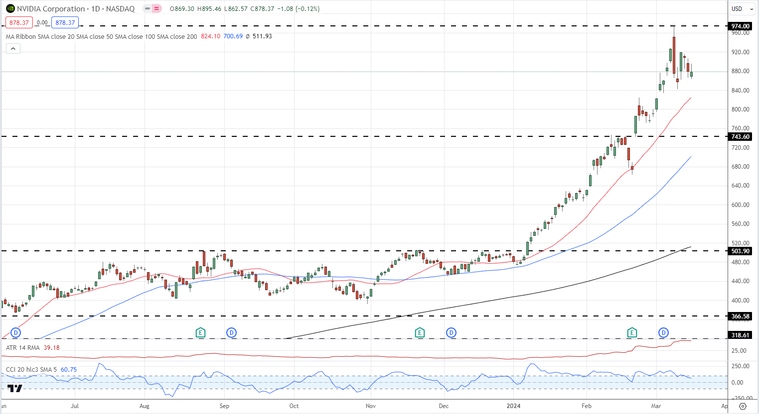Open the dividend D marker in early March
Screen dimensions: 759x414
(663, 332)
